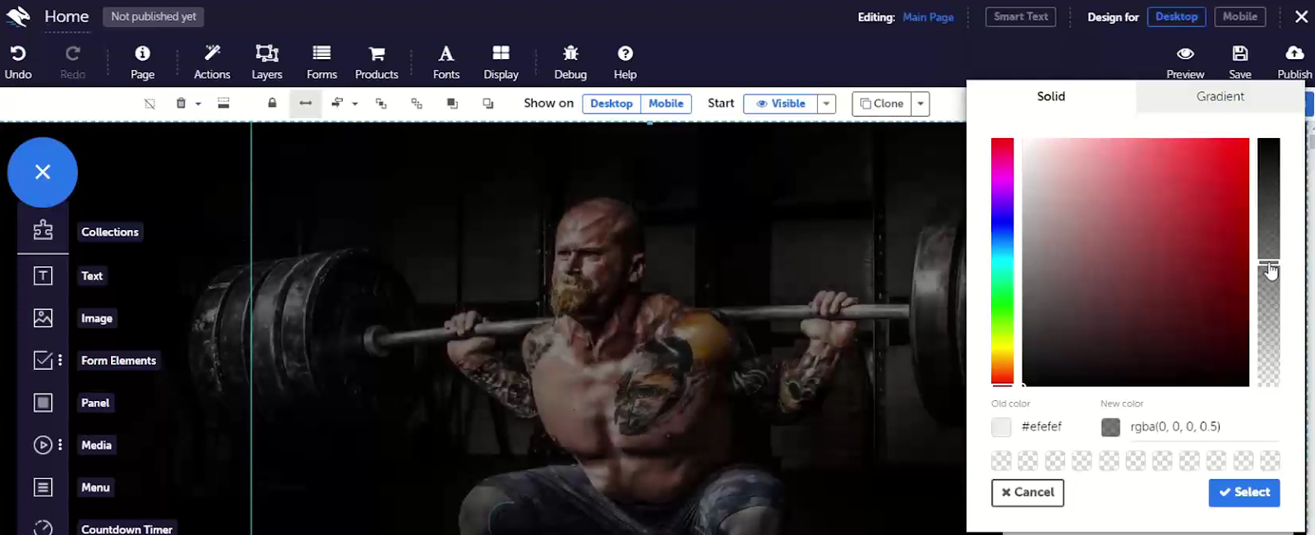The image size is (1315, 535).
Task: Click the full-width stretch arrow icon
Action: (306, 104)
